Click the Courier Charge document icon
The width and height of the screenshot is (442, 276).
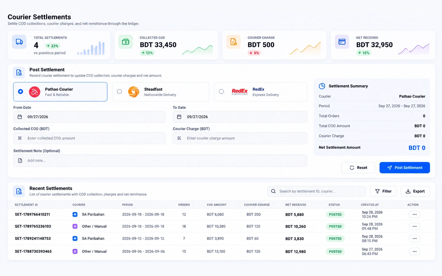click(x=234, y=42)
